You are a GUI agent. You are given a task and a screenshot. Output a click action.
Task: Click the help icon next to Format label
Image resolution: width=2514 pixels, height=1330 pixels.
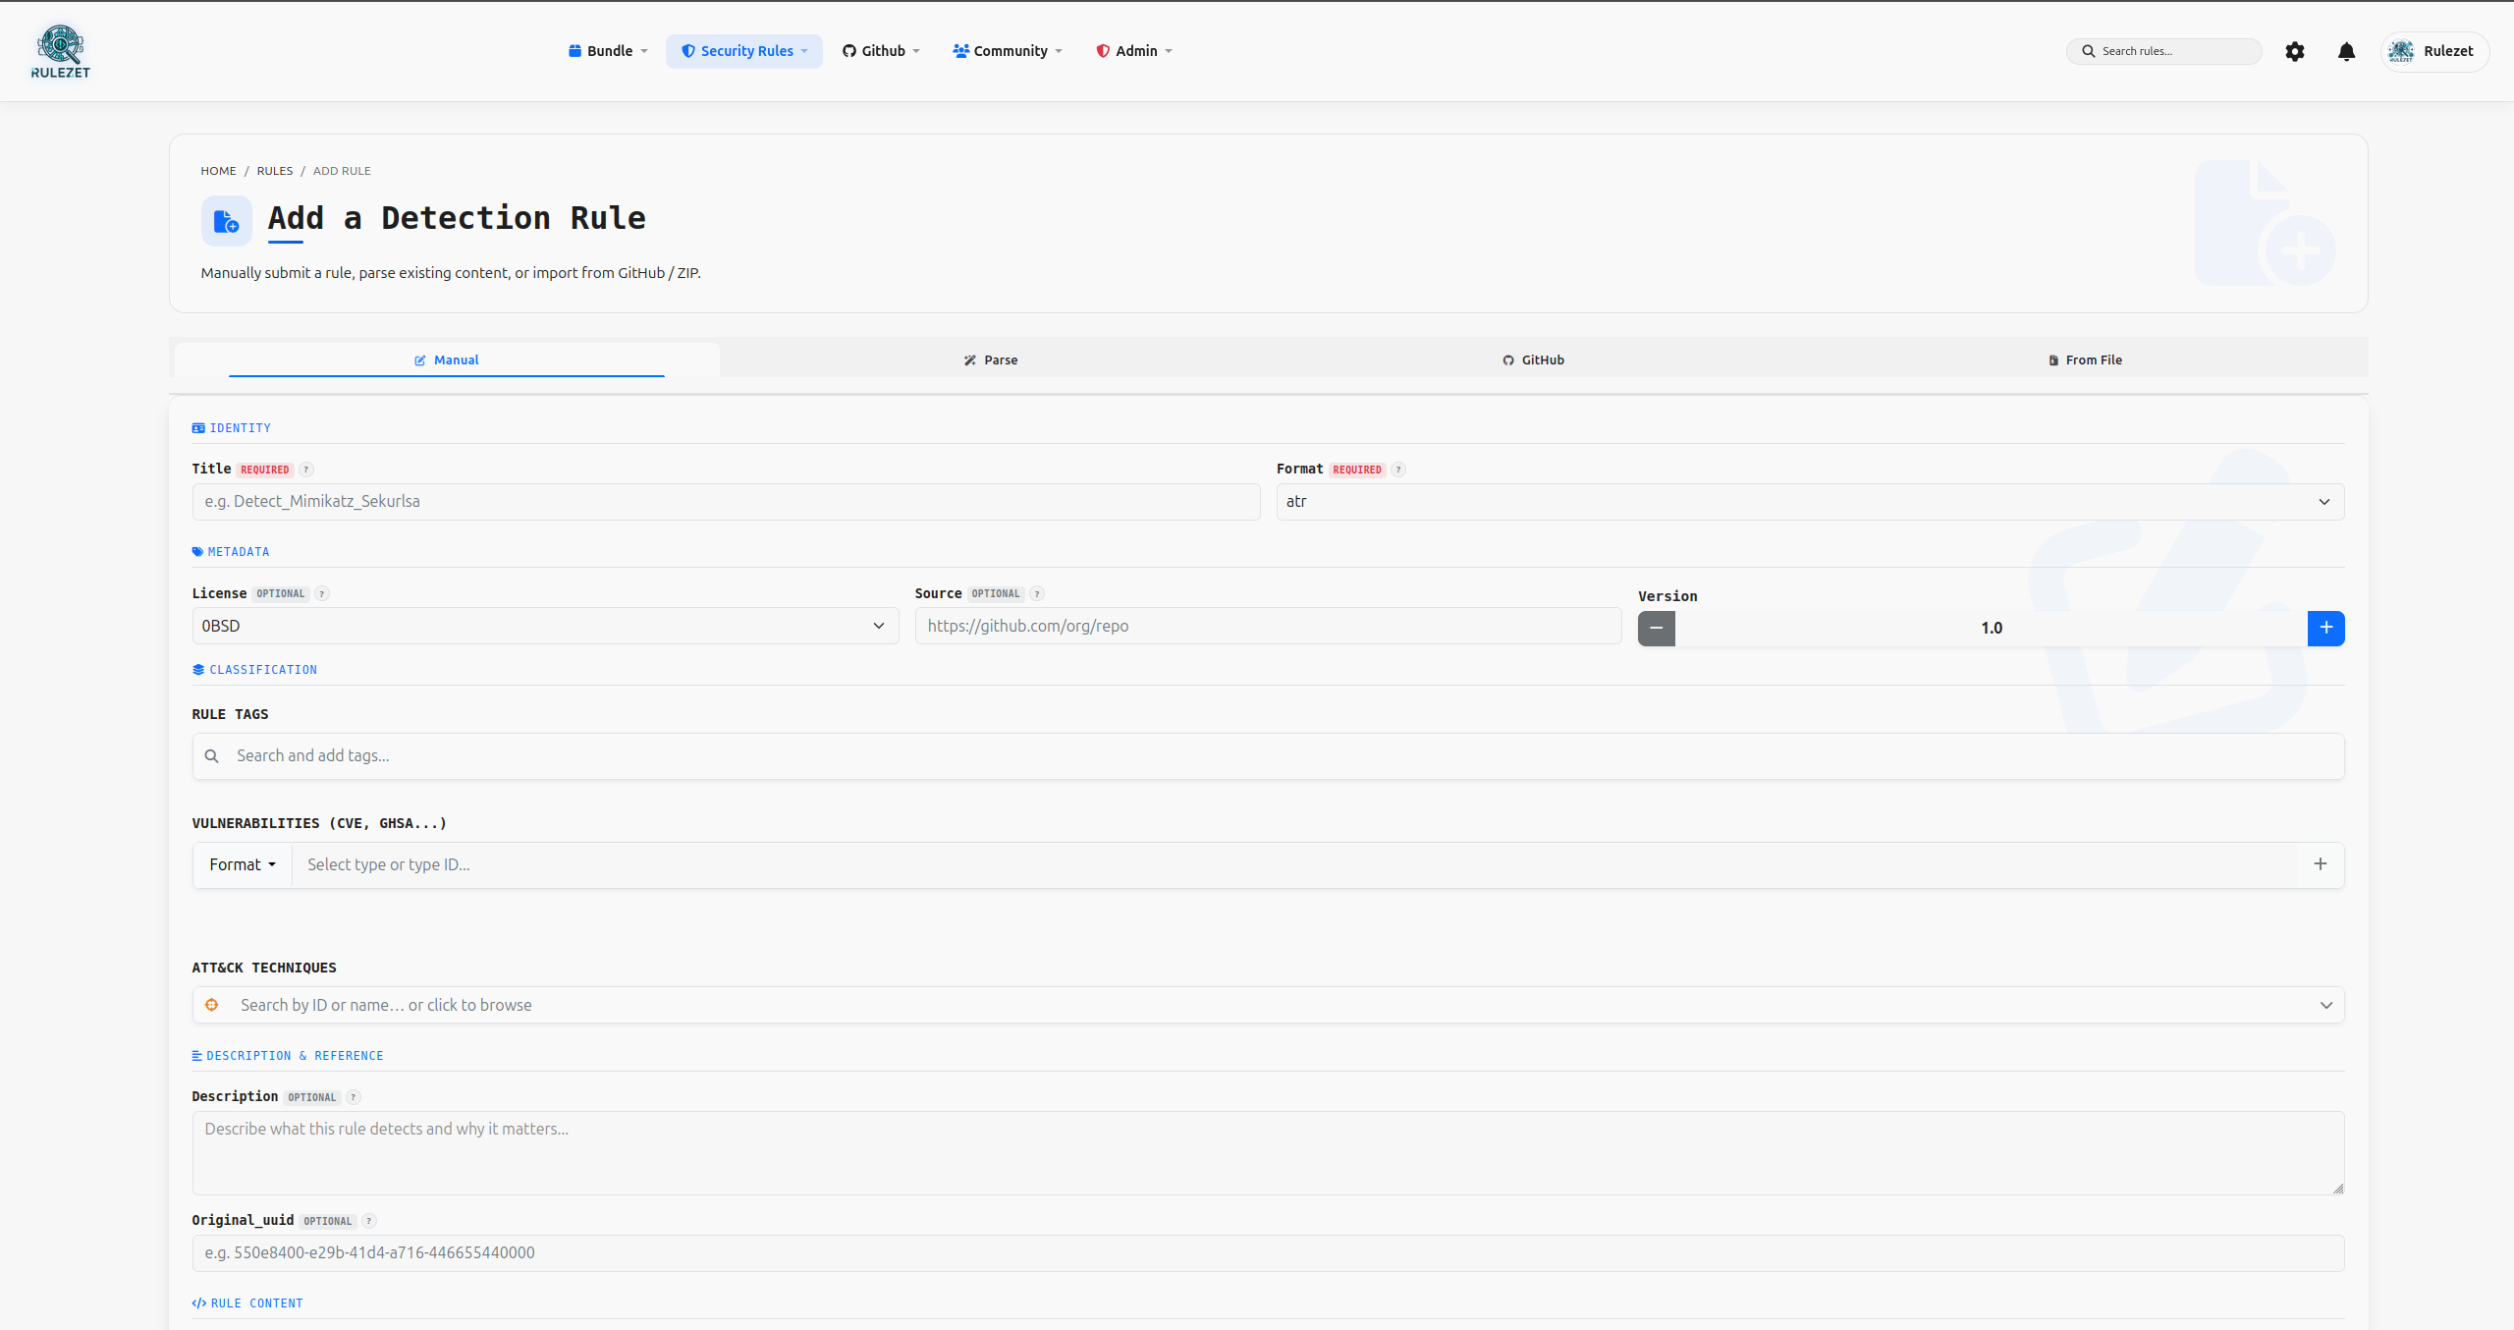1398,470
